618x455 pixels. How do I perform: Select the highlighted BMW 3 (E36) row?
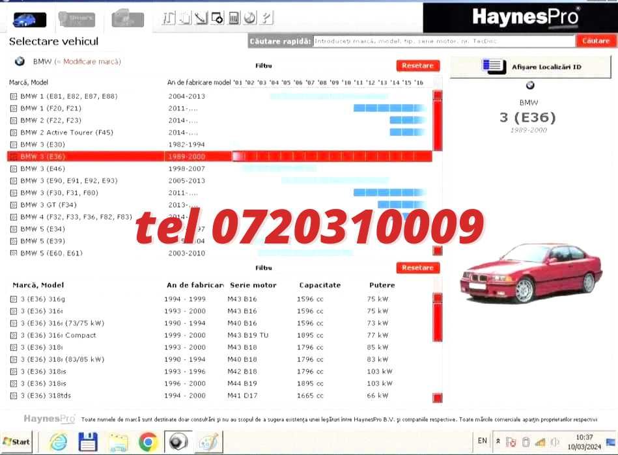click(219, 156)
